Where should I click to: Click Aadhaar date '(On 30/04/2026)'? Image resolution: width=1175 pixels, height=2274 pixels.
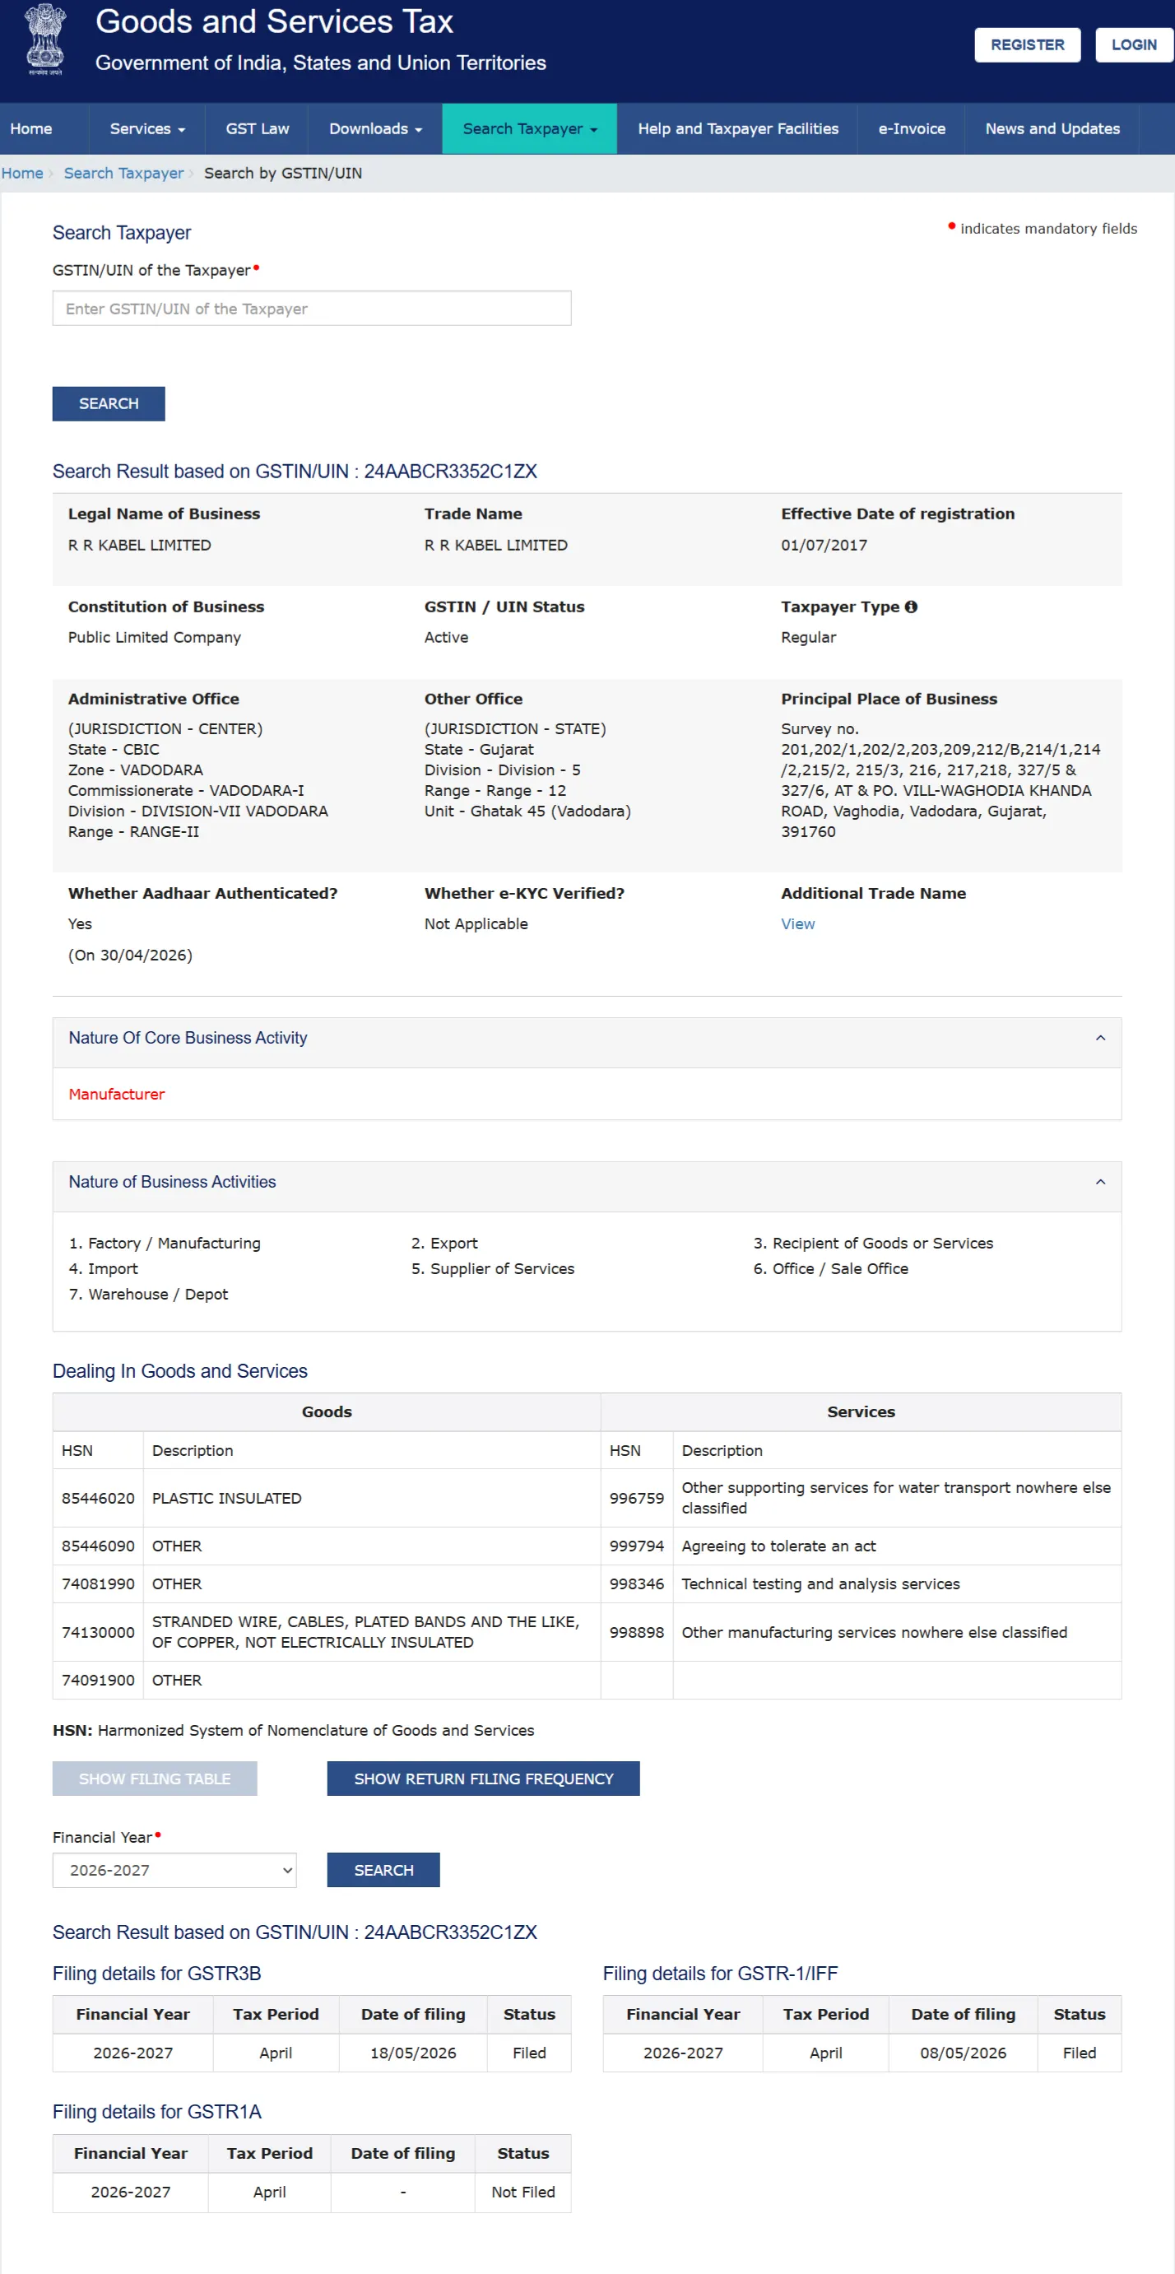pyautogui.click(x=130, y=956)
